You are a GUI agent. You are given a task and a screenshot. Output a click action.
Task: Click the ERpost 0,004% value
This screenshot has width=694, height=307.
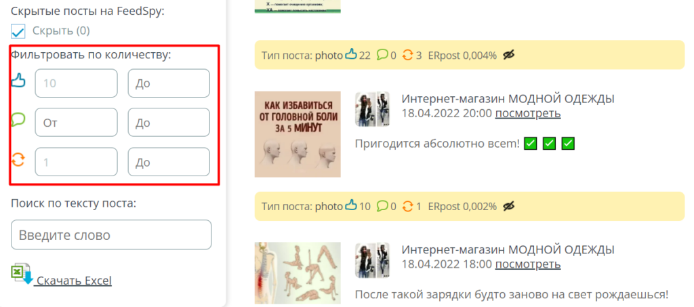click(x=462, y=56)
